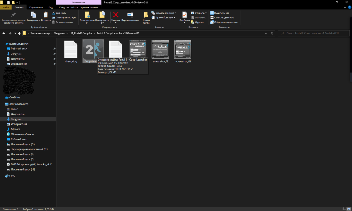Go back with the left arrow
Screen dimensions: 352x211
[x=4, y=33]
